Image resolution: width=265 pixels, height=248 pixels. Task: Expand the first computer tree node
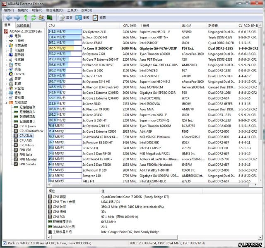7,36
